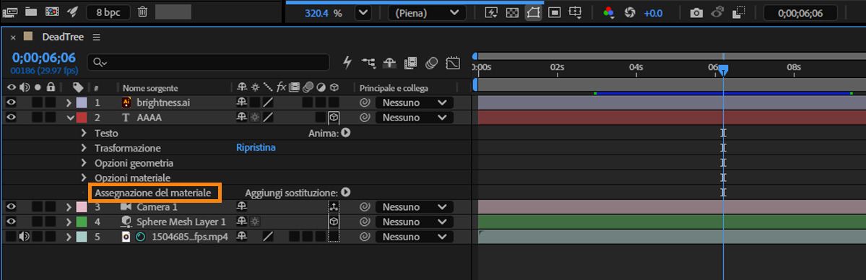Hide the Sphere Mesh Layer 1

pyautogui.click(x=11, y=222)
